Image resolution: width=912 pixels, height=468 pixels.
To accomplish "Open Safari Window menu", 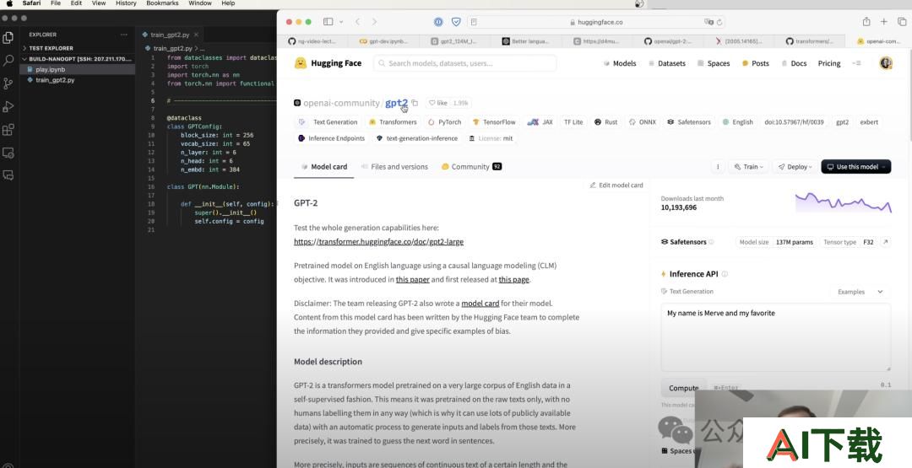I will [200, 3].
